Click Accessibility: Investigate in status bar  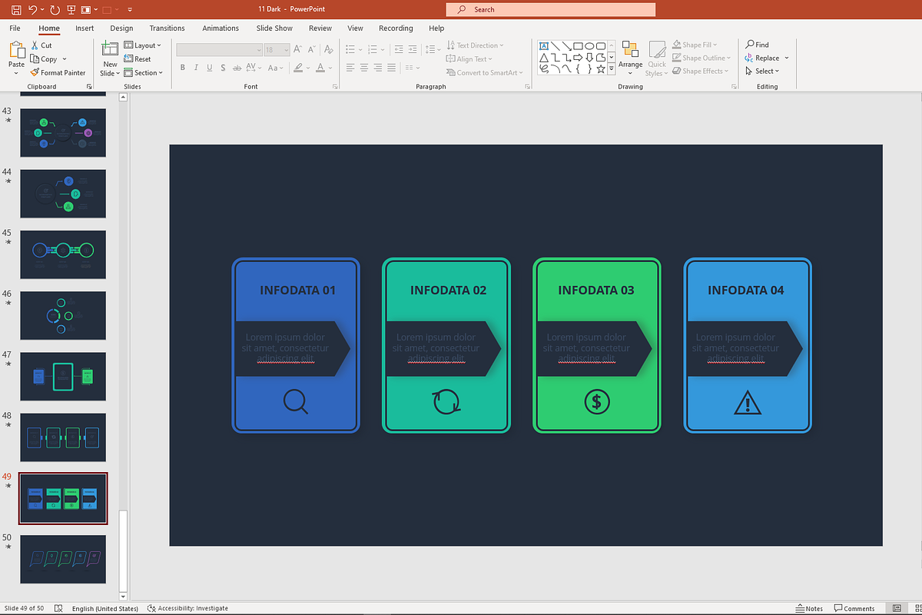coord(187,608)
